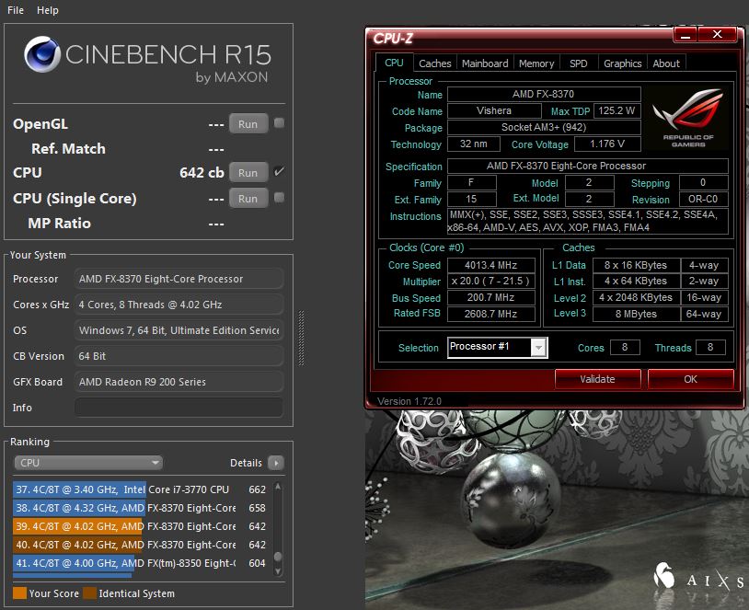
Task: Toggle the OpenGL test checkbox
Action: 279,123
